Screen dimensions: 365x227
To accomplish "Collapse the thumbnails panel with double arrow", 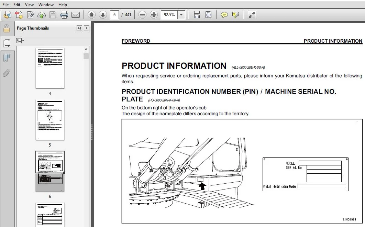I will [x=79, y=28].
